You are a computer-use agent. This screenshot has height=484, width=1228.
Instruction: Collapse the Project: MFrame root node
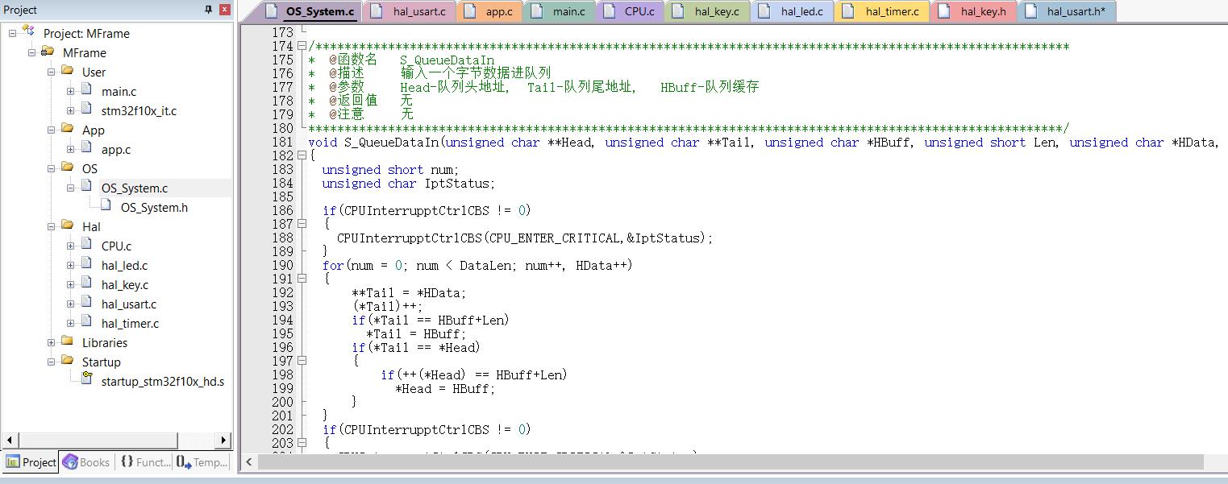(13, 33)
